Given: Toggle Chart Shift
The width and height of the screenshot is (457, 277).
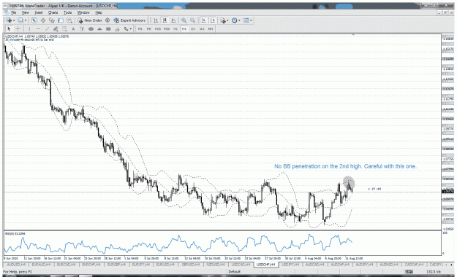Looking at the screenshot, I should click(213, 20).
